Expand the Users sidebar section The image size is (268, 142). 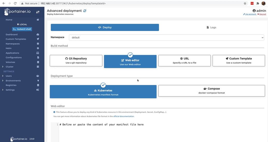coord(3,76)
